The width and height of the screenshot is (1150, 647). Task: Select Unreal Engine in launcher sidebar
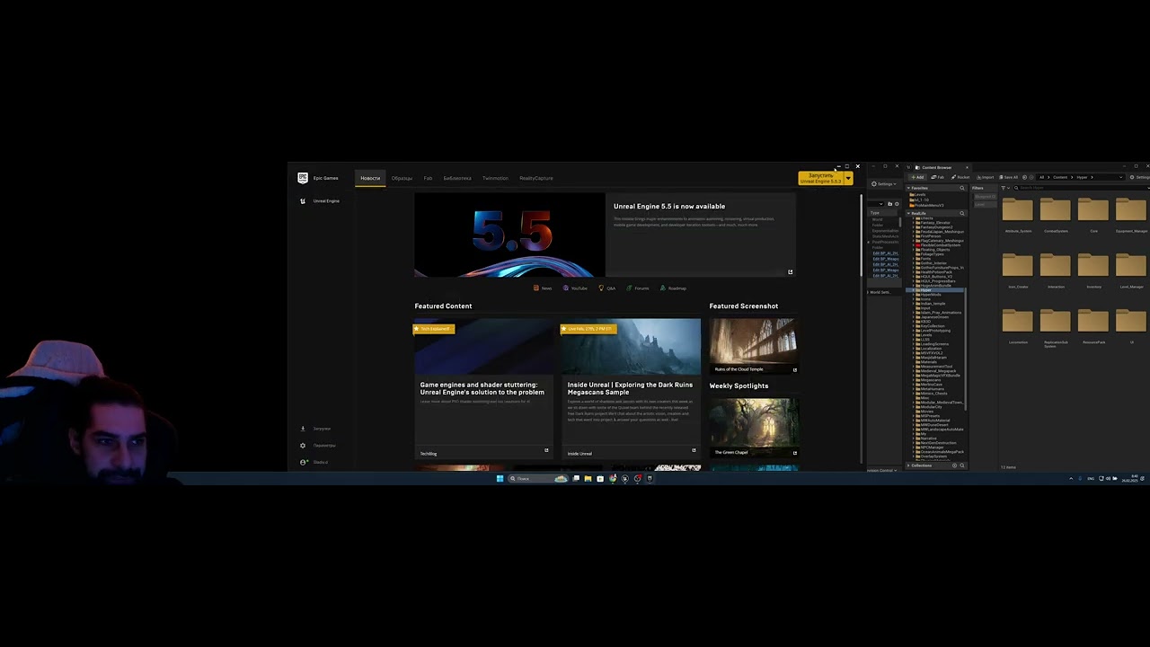(320, 201)
